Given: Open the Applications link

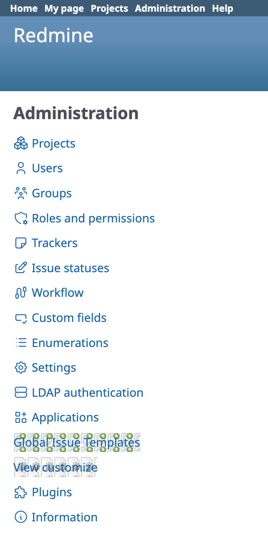Looking at the screenshot, I should [x=65, y=418].
